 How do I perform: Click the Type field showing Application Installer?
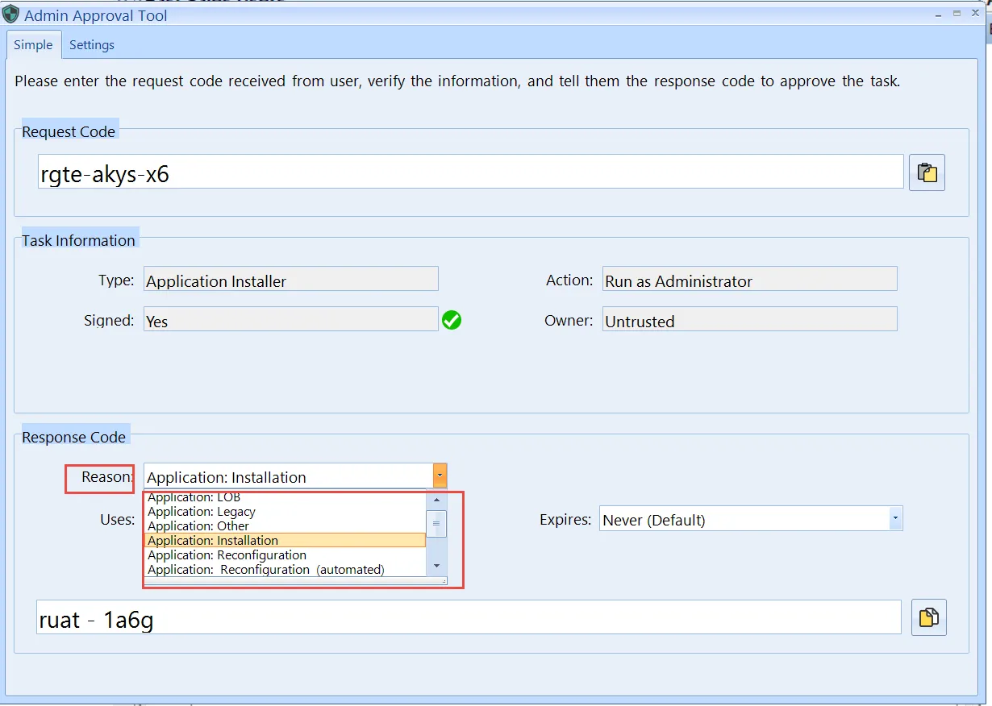[290, 280]
